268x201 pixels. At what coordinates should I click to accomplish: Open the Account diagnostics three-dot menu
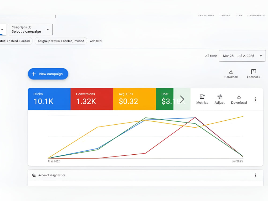[x=255, y=175]
